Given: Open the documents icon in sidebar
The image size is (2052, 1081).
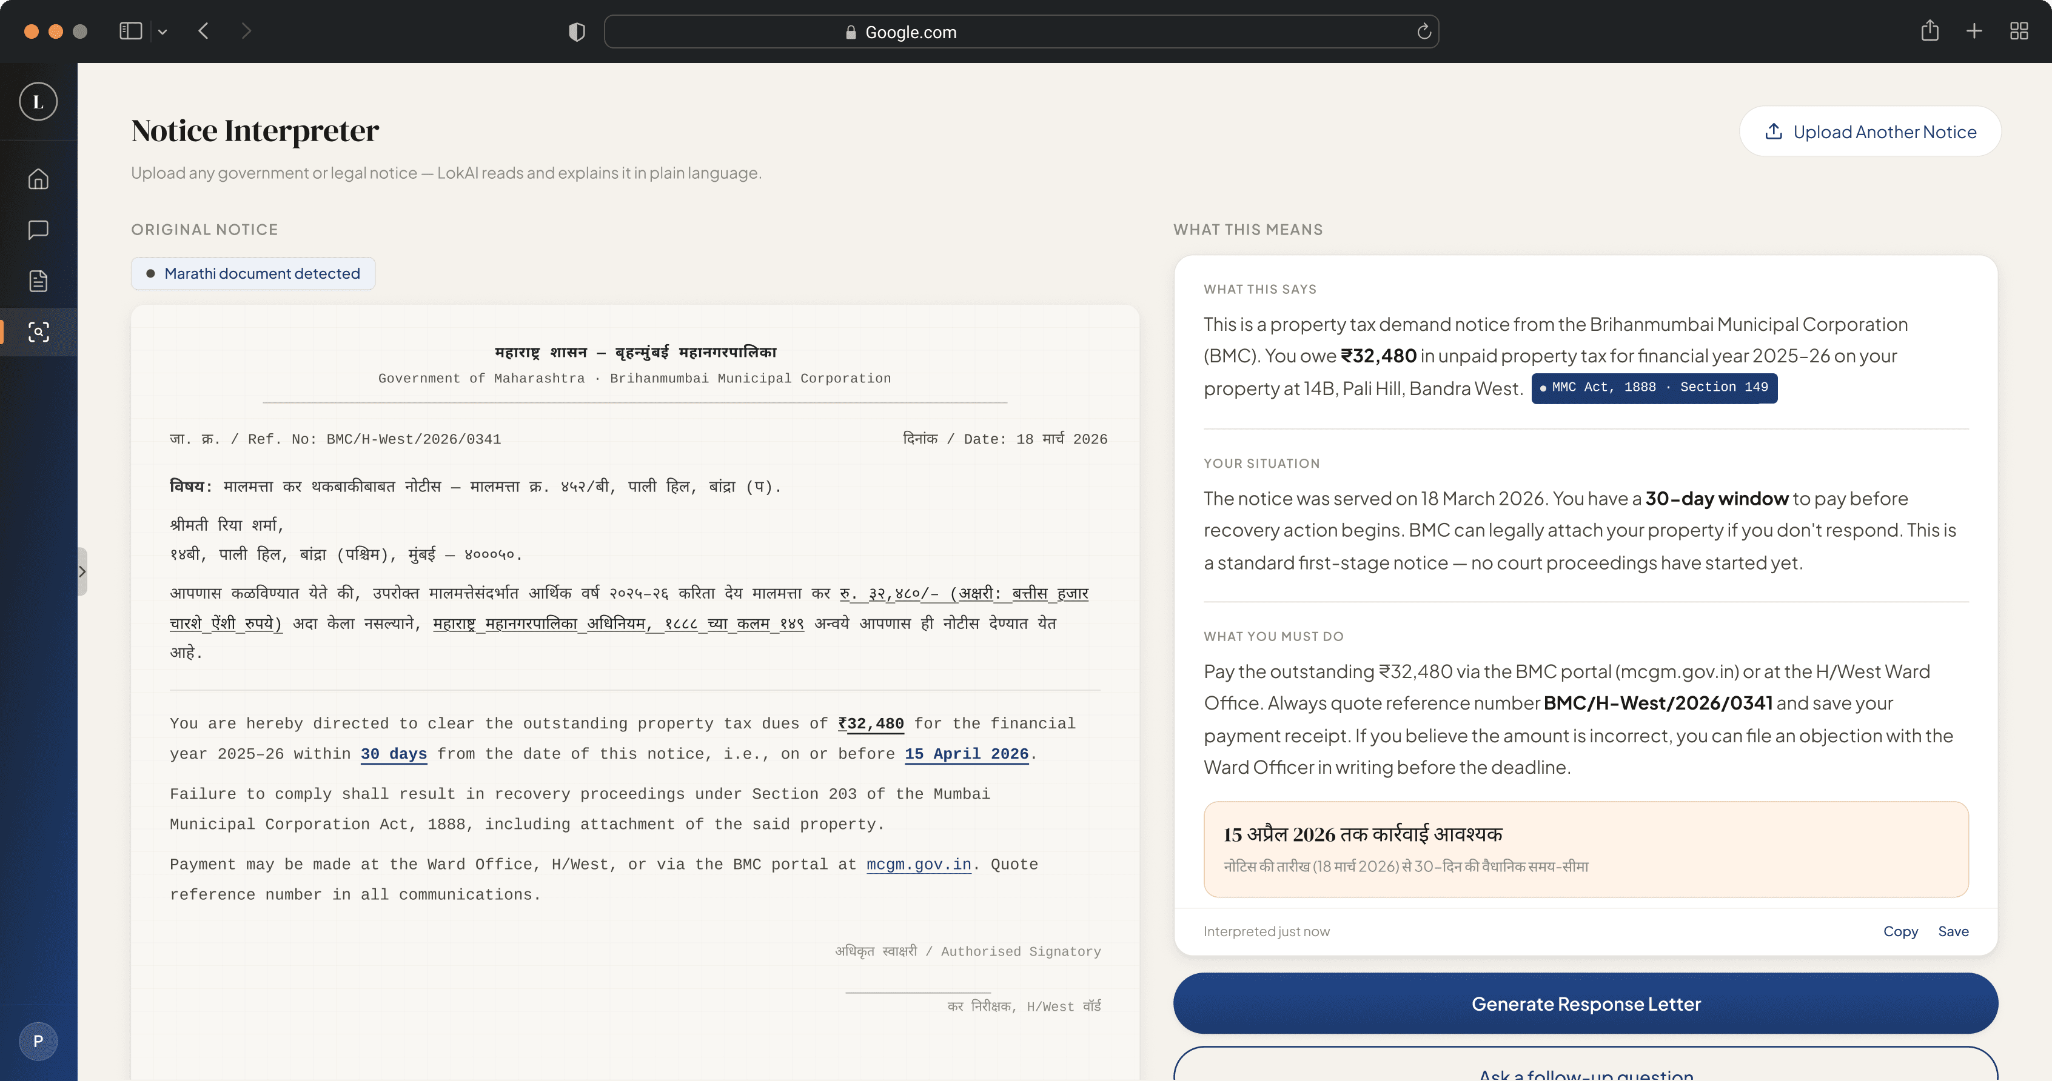Looking at the screenshot, I should (x=38, y=281).
